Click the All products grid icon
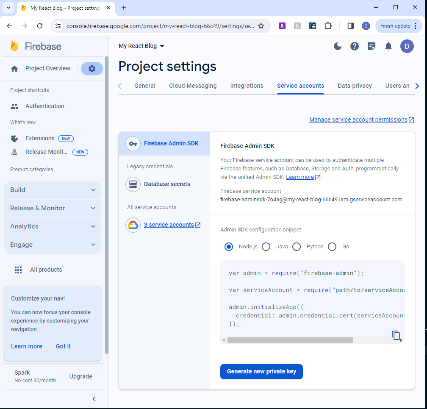Image resolution: width=427 pixels, height=409 pixels. (18, 270)
